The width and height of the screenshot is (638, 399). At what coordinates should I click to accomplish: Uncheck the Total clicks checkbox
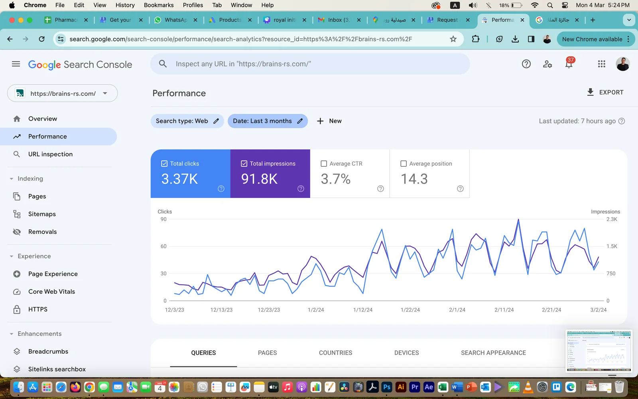click(164, 164)
